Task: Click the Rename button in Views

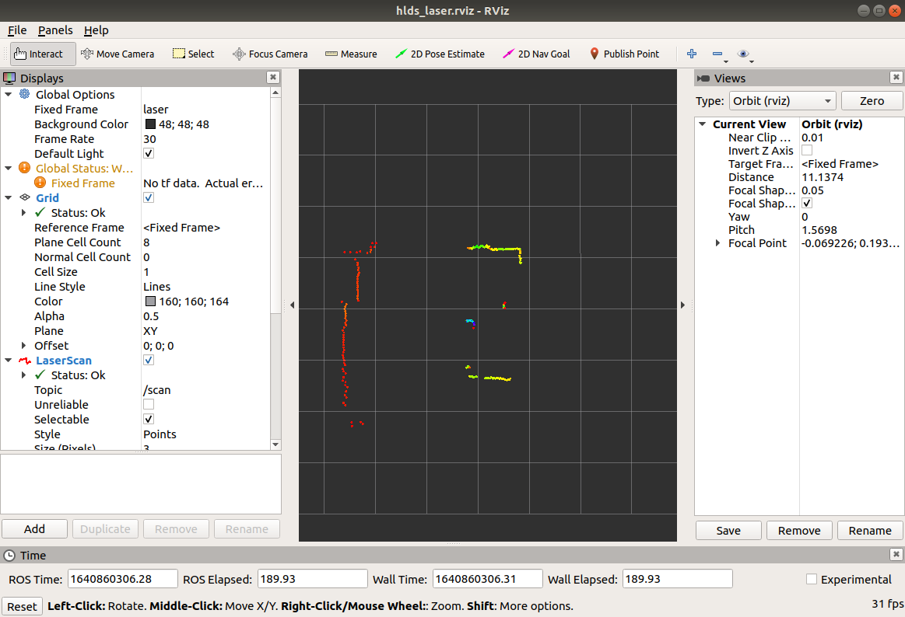Action: pyautogui.click(x=870, y=531)
